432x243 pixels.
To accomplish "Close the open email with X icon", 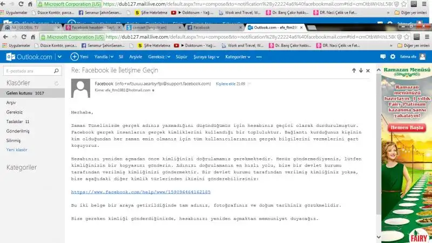I will (368, 71).
